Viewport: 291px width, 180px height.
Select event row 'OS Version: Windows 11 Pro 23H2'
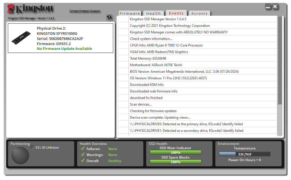click(x=197, y=78)
